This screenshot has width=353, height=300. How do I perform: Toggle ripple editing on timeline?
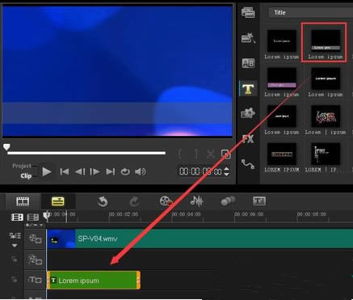pyautogui.click(x=15, y=236)
